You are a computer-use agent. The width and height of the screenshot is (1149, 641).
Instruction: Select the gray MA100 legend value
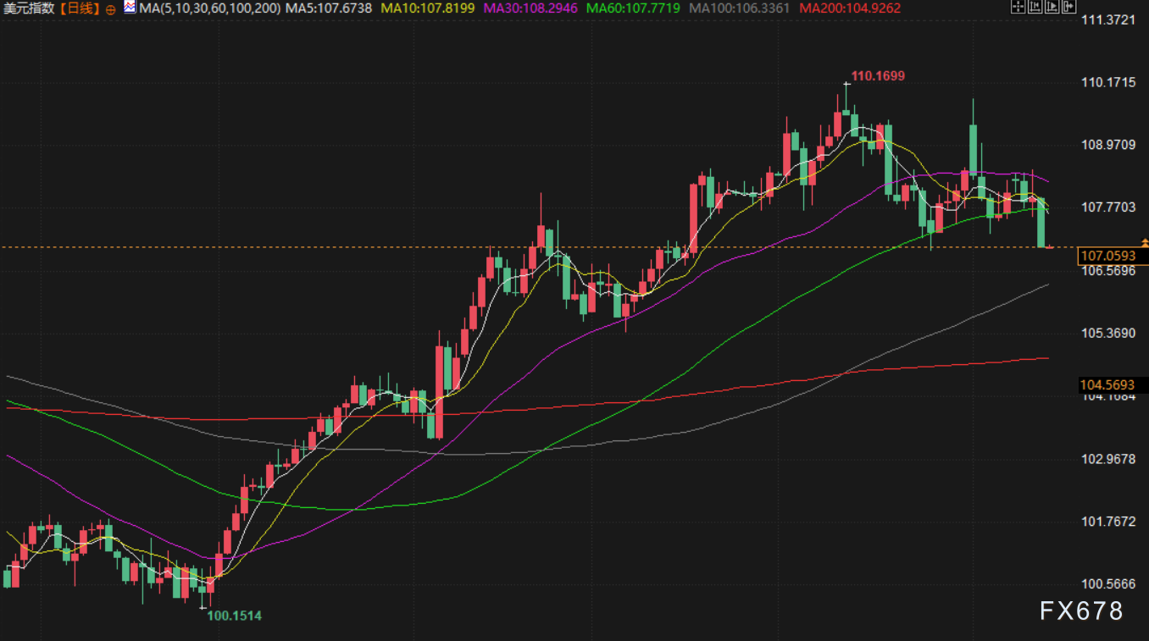[739, 8]
